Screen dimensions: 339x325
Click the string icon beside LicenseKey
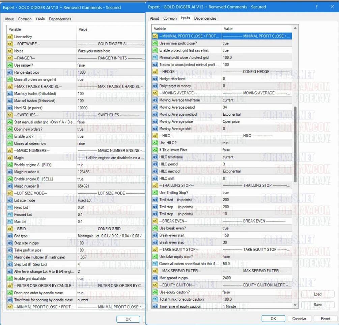[x=10, y=37]
